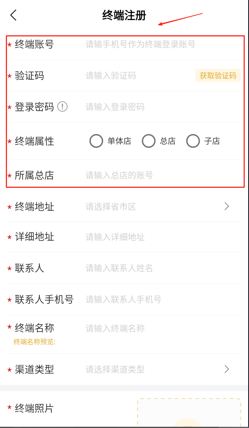The width and height of the screenshot is (249, 428).
Task: Select the 子店 radio button
Action: pyautogui.click(x=193, y=141)
